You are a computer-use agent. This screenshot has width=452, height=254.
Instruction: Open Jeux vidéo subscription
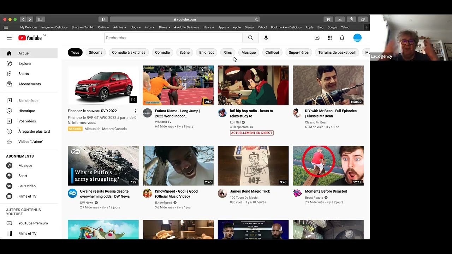[x=29, y=186]
